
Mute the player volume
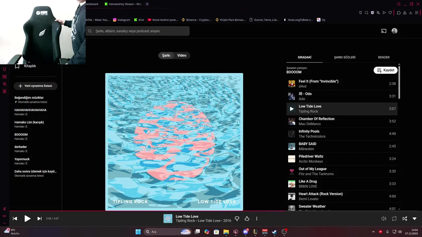[x=384, y=219]
